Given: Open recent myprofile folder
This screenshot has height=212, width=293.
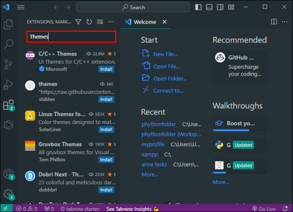Looking at the screenshot, I should click(153, 144).
